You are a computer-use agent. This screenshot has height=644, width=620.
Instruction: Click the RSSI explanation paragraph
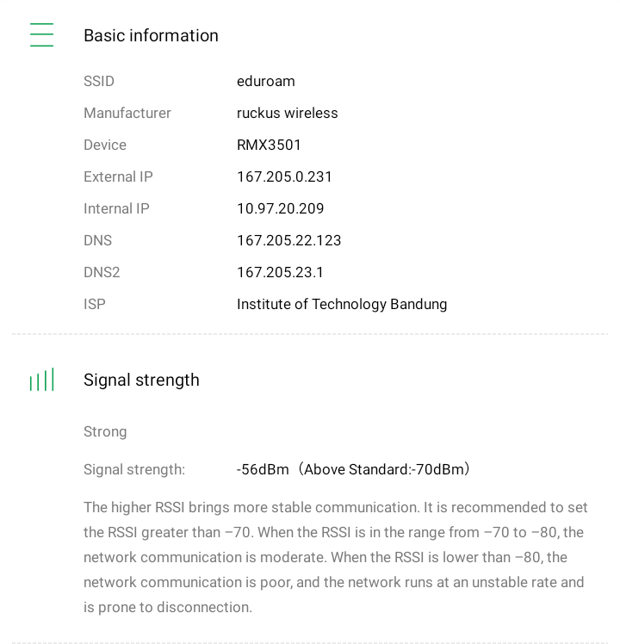334,557
